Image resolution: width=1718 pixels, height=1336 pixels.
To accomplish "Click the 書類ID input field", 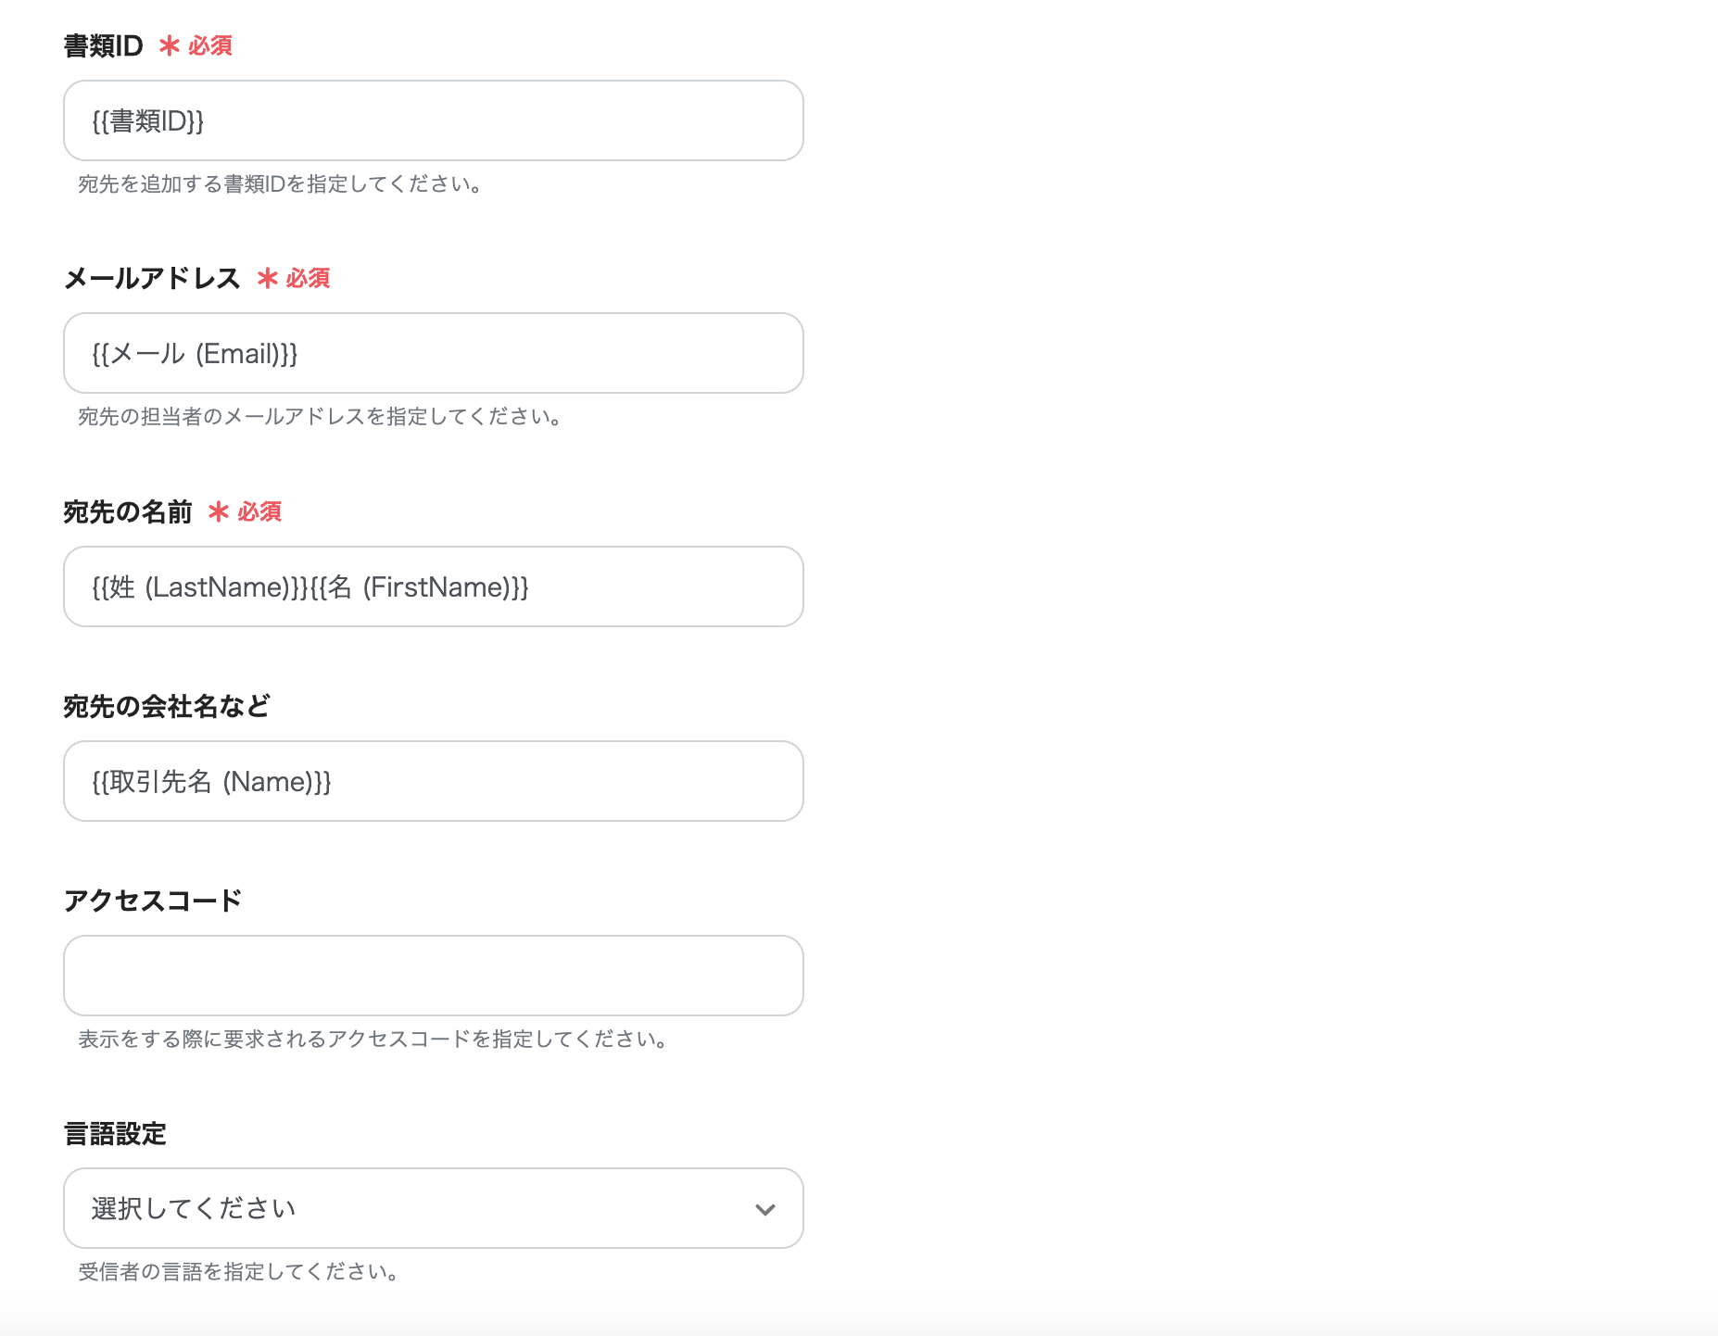I will 433,120.
